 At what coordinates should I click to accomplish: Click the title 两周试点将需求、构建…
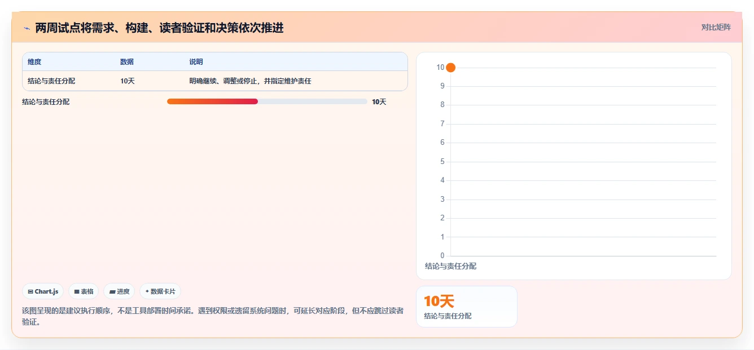[159, 28]
